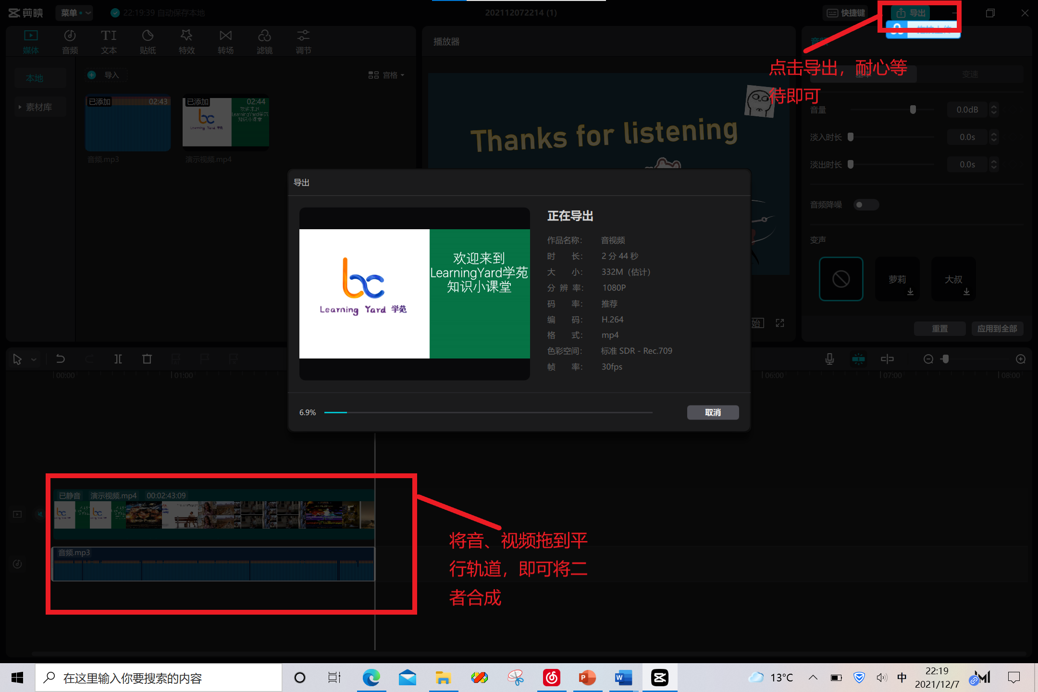Click fullscreen icon in player
The width and height of the screenshot is (1038, 692).
click(x=780, y=323)
